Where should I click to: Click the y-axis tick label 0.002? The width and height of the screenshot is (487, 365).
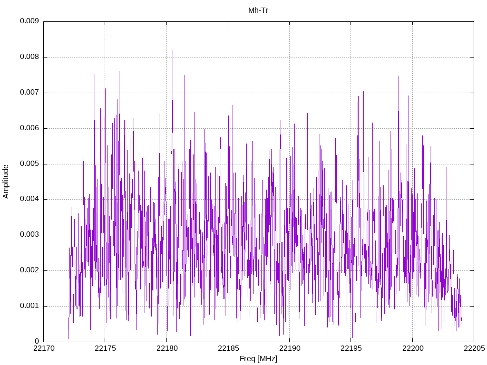click(29, 270)
